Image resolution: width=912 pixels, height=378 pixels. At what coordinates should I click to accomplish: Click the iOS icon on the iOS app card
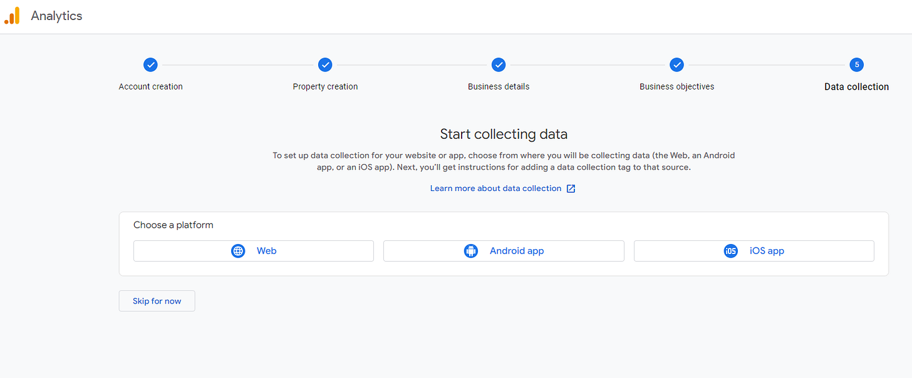(x=730, y=250)
